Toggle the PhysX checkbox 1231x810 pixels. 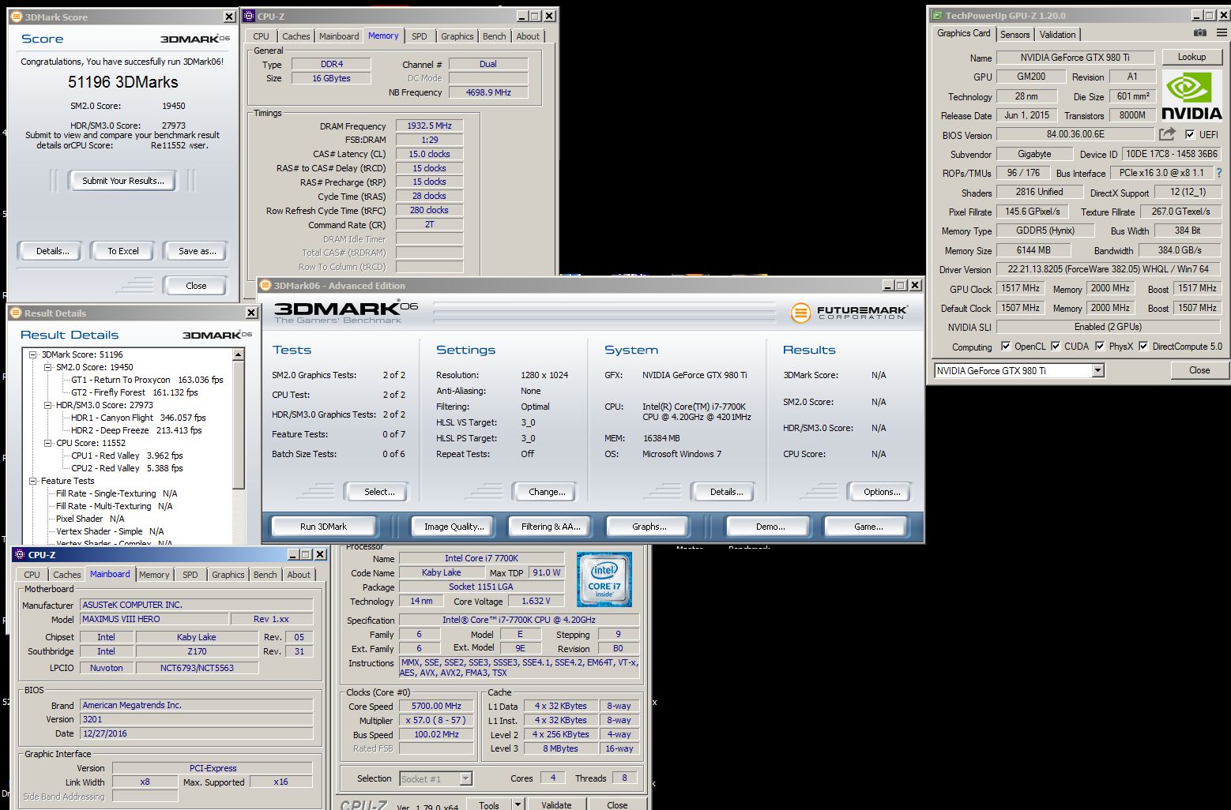1100,347
